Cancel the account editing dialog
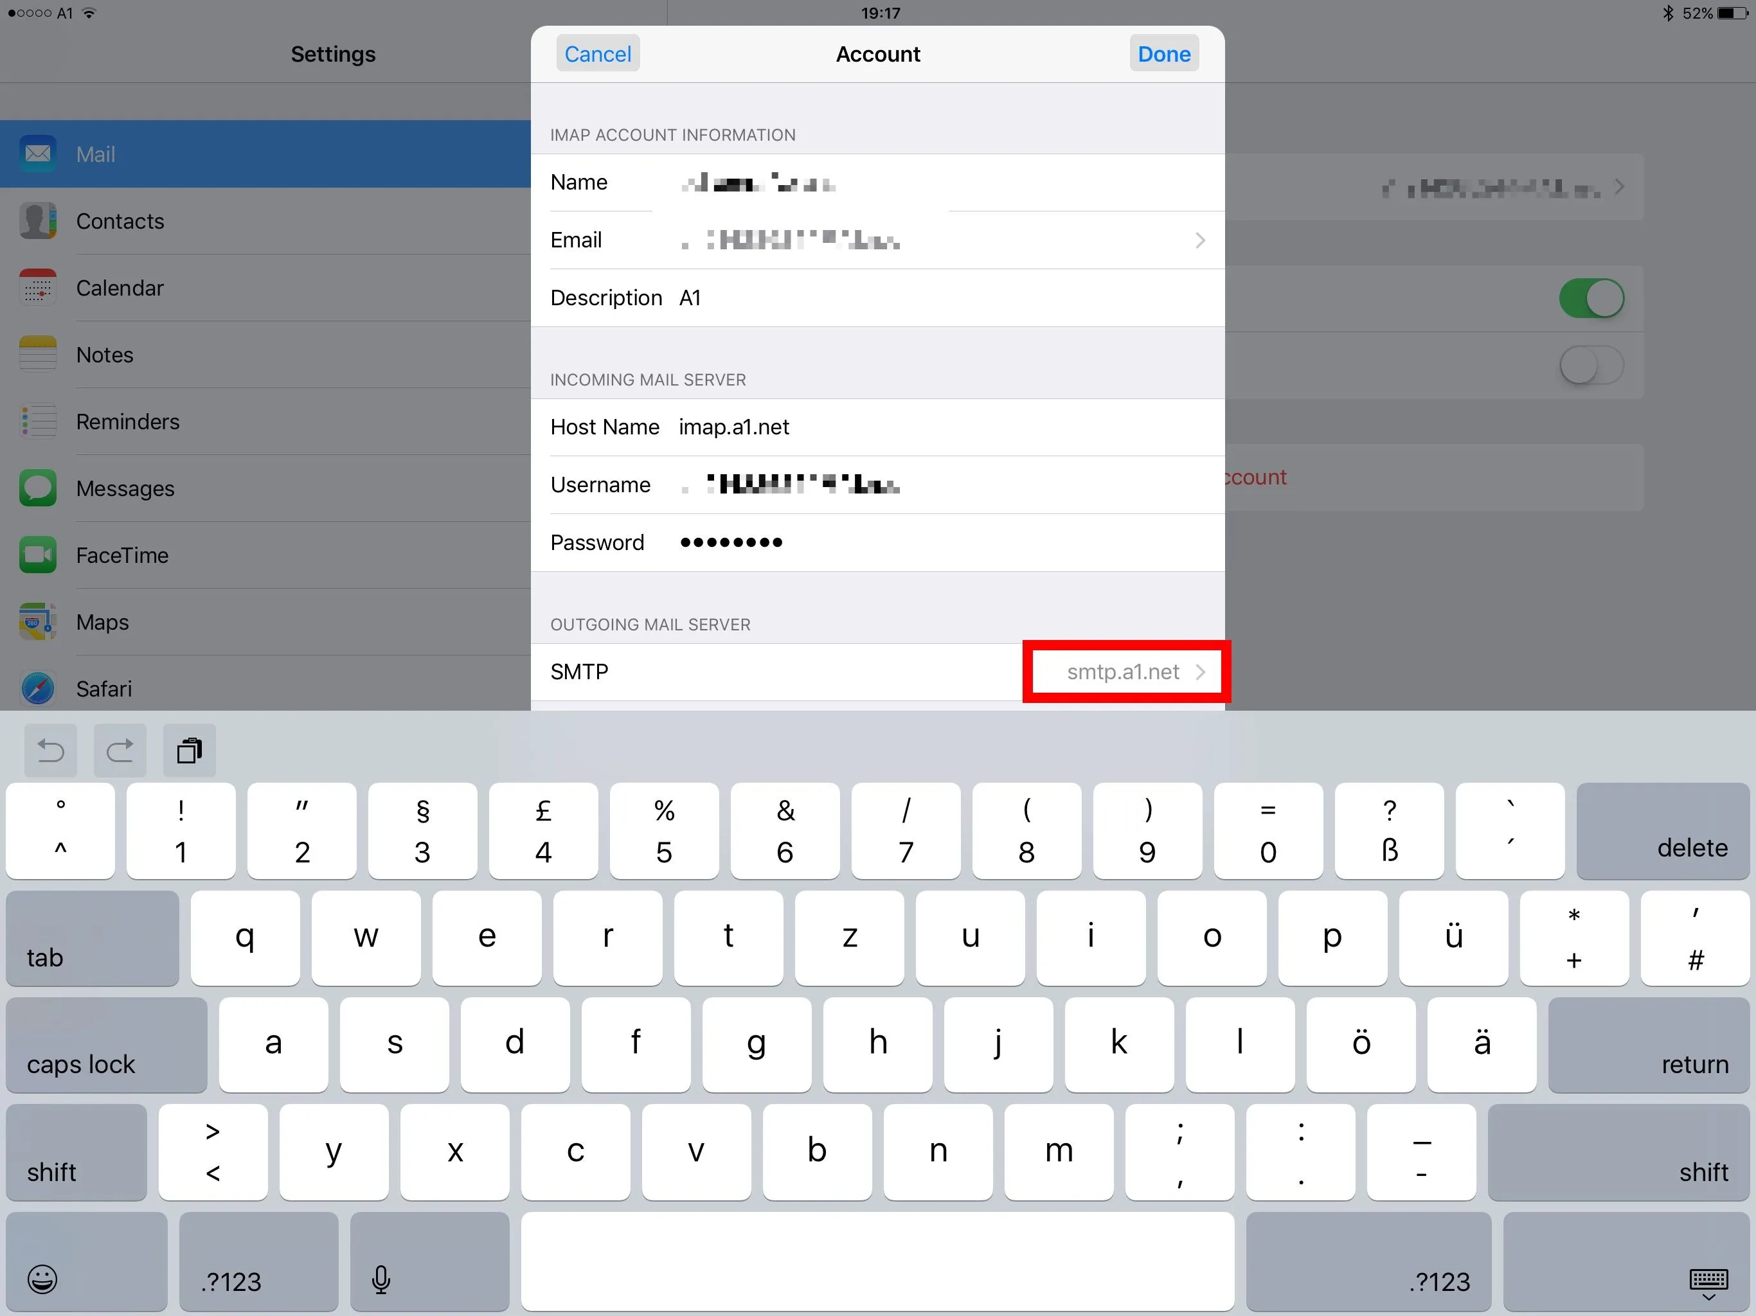Screen dimensions: 1756x1316 point(597,54)
